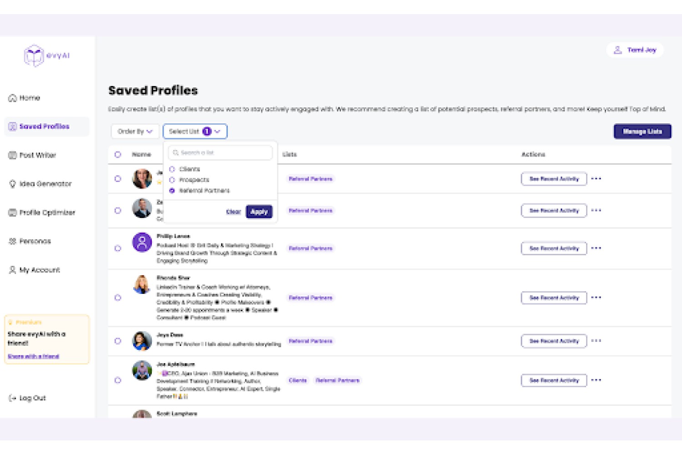Toggle the select-all checkbox beside Name
The width and height of the screenshot is (682, 455).
point(118,155)
